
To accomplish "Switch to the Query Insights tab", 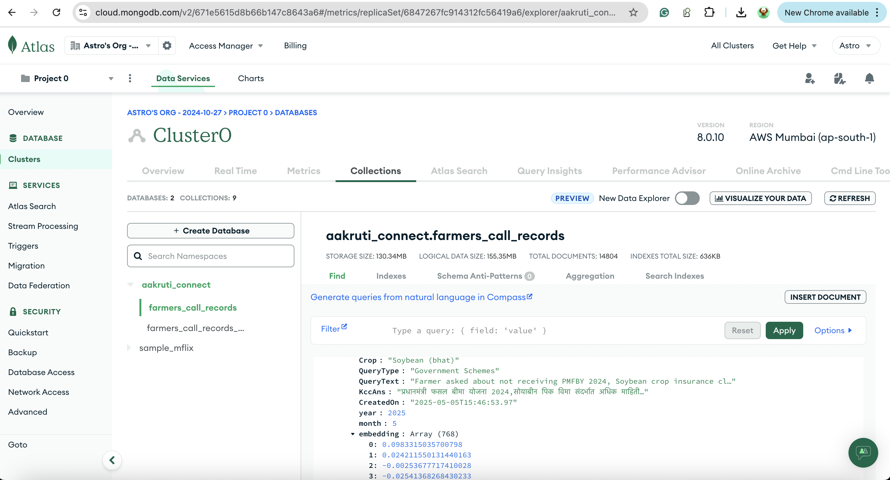I will [549, 171].
